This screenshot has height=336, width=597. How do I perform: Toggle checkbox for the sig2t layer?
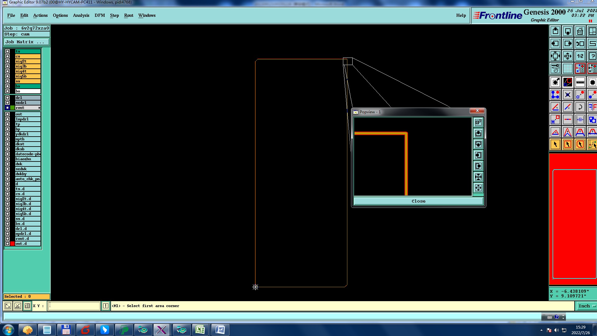(x=7, y=61)
